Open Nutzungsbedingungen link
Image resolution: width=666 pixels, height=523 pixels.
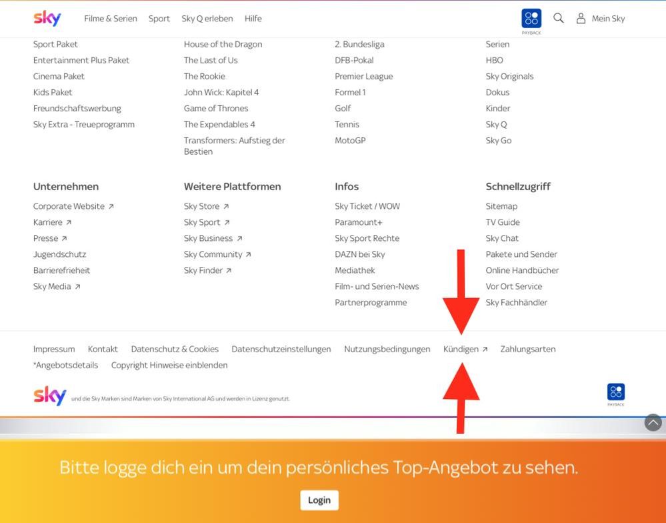click(x=387, y=350)
